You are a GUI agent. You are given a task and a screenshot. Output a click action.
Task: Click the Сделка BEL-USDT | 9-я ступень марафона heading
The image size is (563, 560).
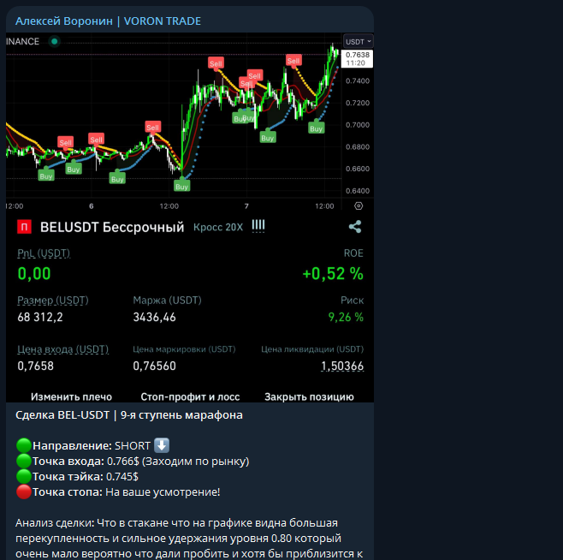(129, 415)
